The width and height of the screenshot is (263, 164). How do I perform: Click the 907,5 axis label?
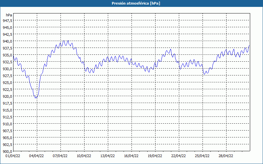click(x=7, y=131)
